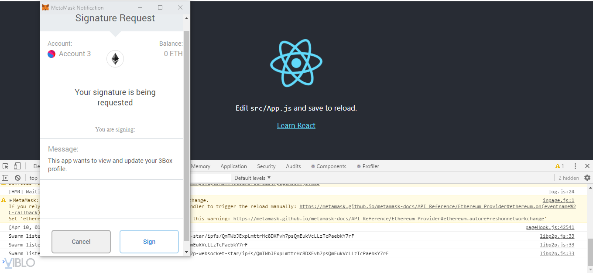Click the '0 ETH' balance value
This screenshot has height=273, width=593.
173,54
